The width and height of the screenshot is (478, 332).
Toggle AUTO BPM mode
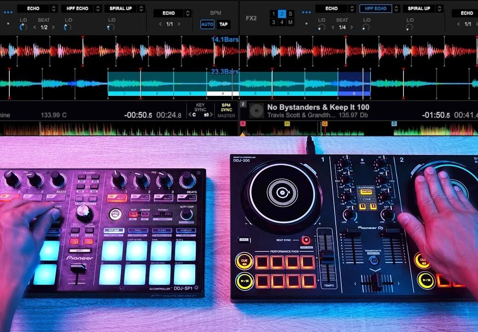(x=207, y=24)
